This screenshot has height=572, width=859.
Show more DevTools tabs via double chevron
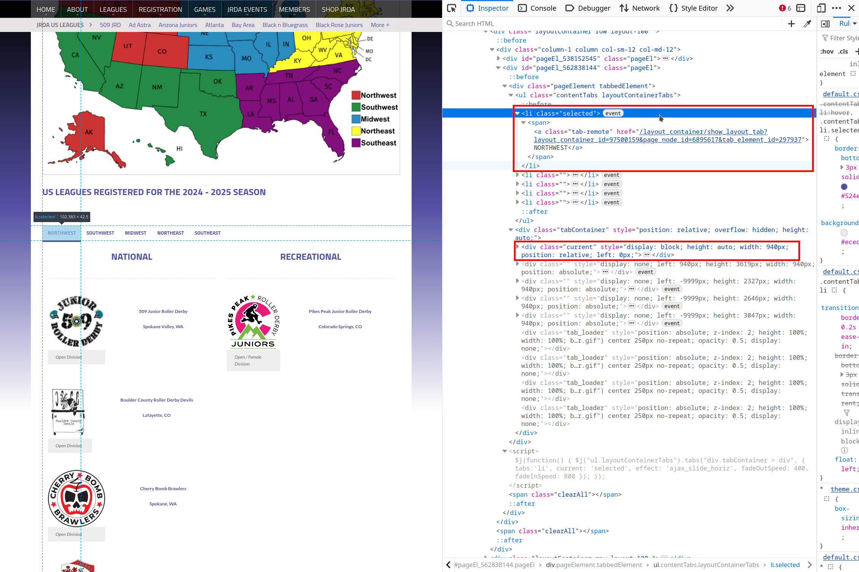730,8
